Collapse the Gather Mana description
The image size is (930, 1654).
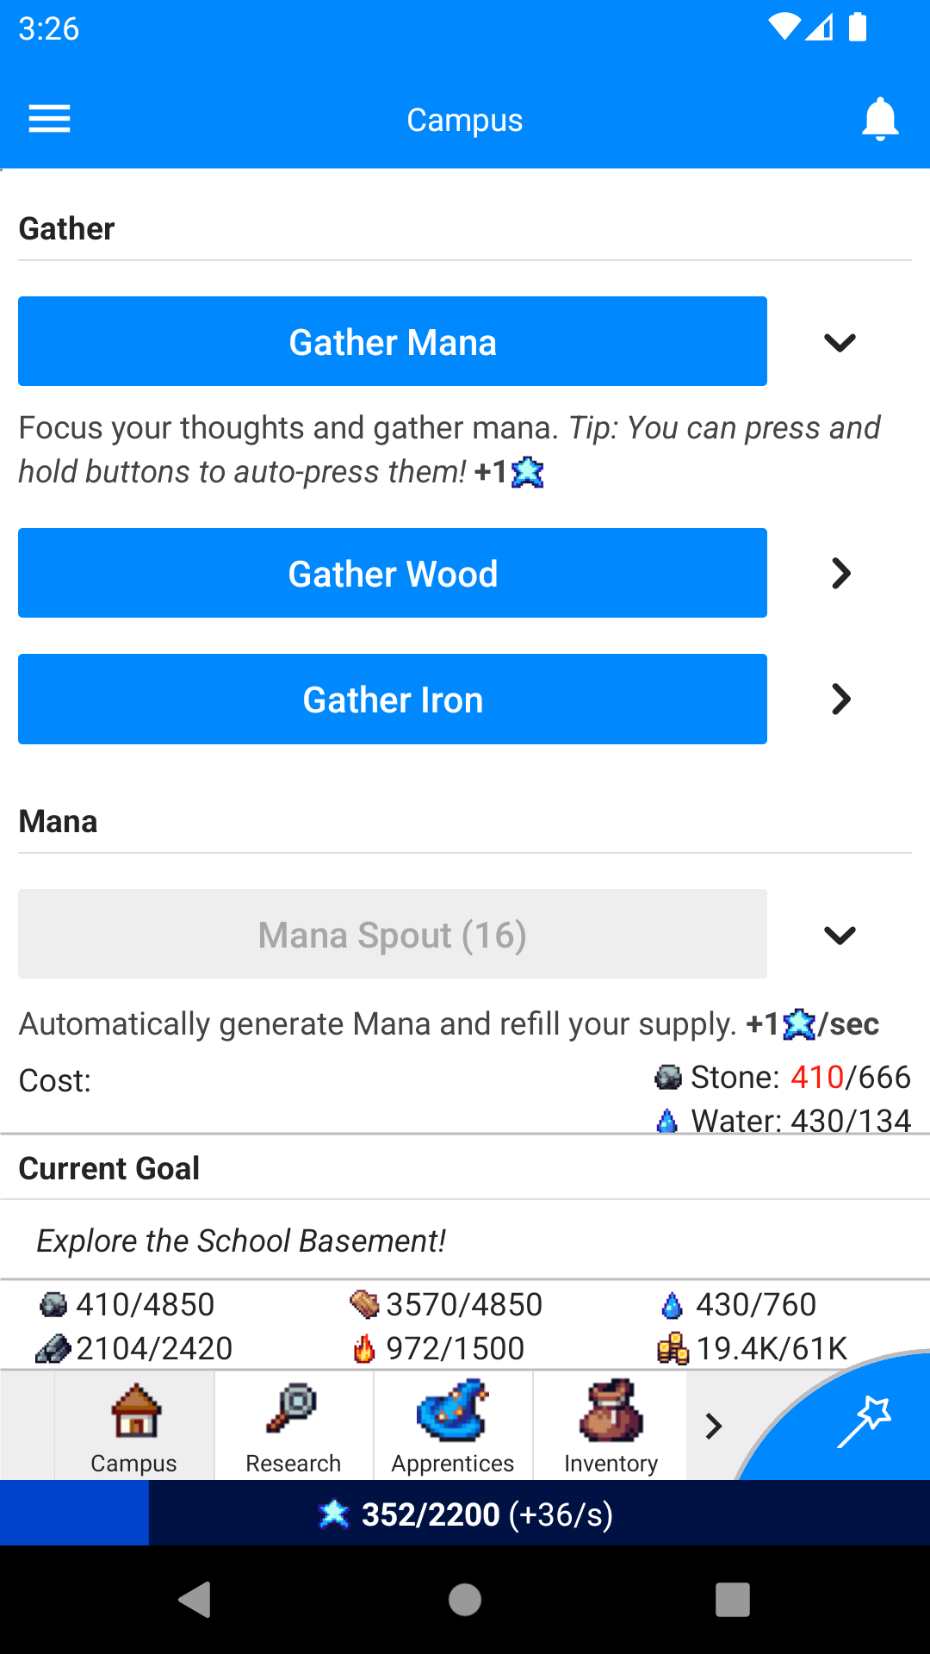coord(840,342)
